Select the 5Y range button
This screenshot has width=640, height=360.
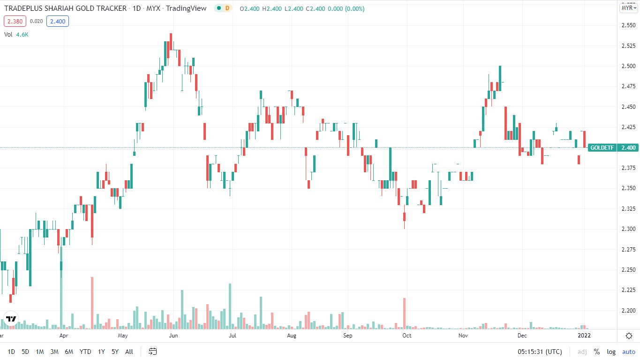[115, 352]
